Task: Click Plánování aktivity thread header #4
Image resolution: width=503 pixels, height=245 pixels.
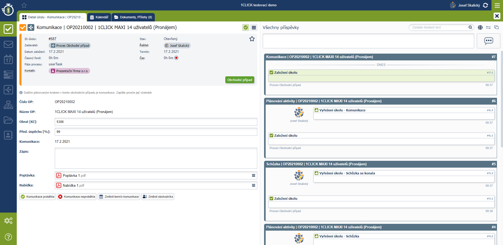Action: click(381, 227)
